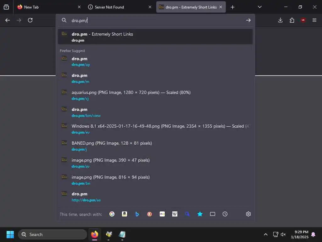The image size is (322, 242).
Task: Open search settings gear icon
Action: click(248, 214)
